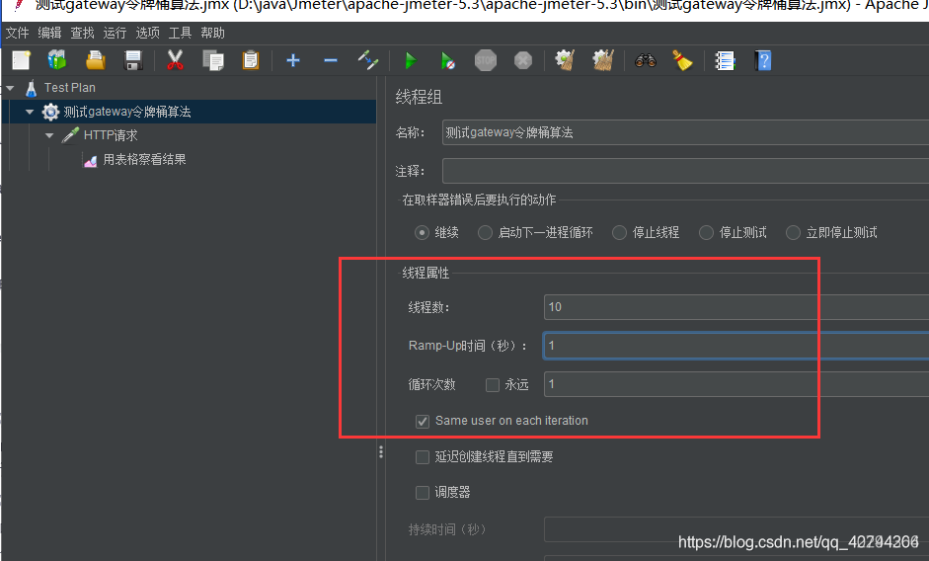The width and height of the screenshot is (929, 561).
Task: Click the Help question mark icon
Action: (x=763, y=60)
